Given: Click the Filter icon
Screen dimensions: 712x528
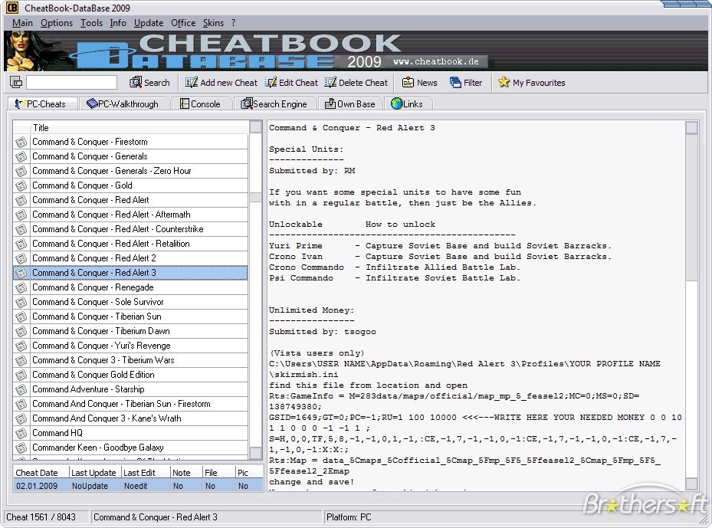Looking at the screenshot, I should (x=455, y=82).
